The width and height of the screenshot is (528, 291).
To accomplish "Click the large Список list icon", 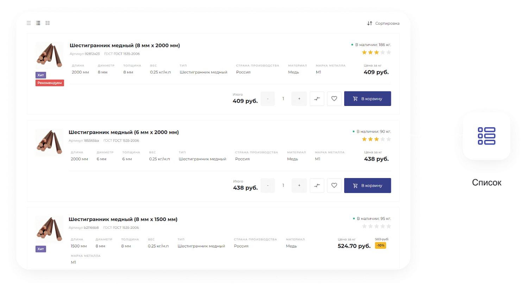I will (x=486, y=136).
